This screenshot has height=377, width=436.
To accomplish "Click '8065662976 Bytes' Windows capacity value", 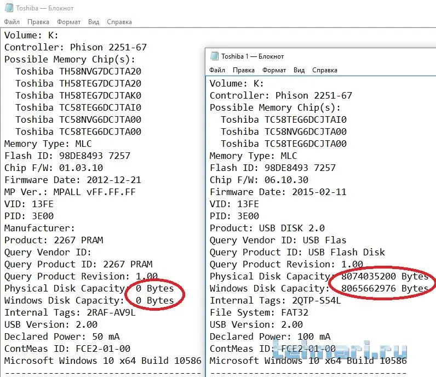I will coord(385,289).
